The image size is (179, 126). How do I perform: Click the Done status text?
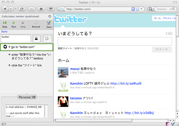(4, 32)
